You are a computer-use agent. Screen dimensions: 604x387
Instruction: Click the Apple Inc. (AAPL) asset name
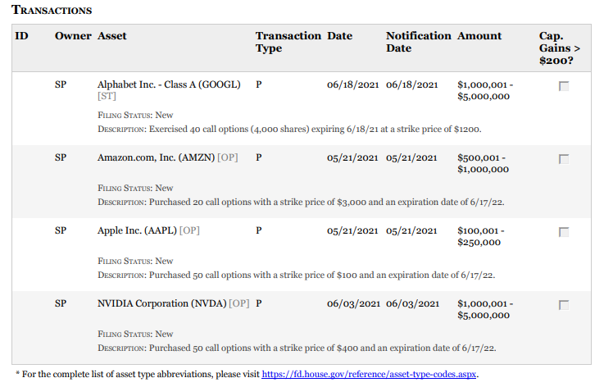coord(137,230)
